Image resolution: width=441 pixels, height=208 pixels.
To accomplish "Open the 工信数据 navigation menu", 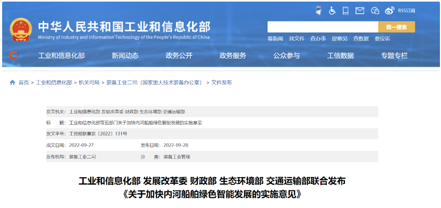I will pos(340,55).
